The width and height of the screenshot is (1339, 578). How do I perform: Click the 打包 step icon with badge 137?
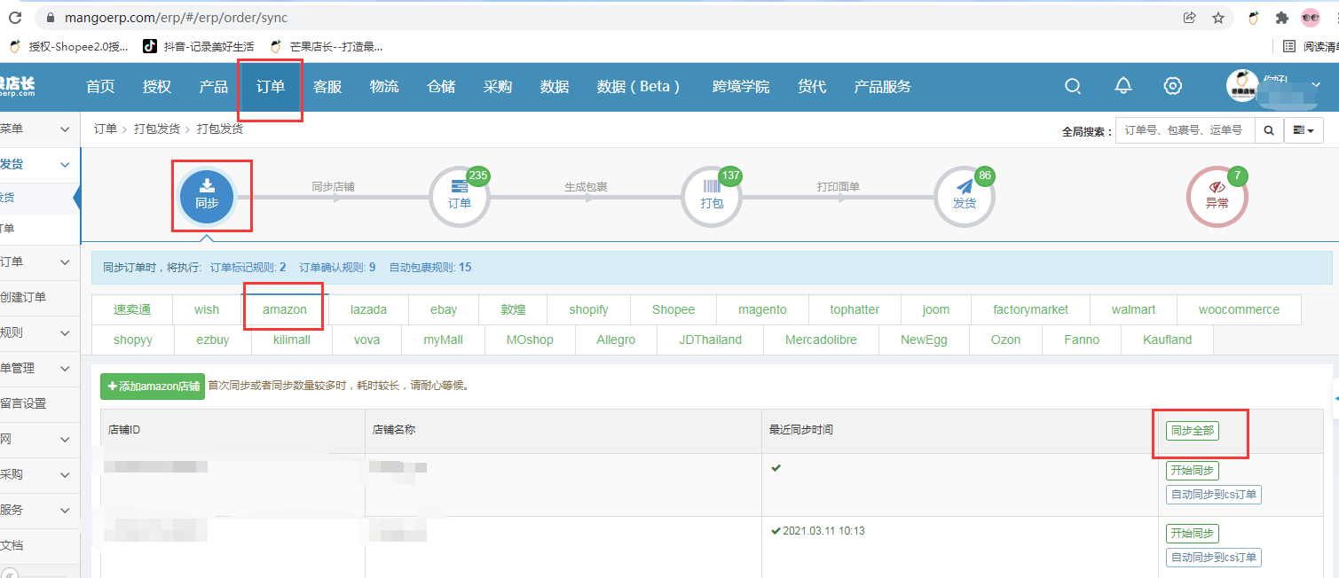[712, 197]
